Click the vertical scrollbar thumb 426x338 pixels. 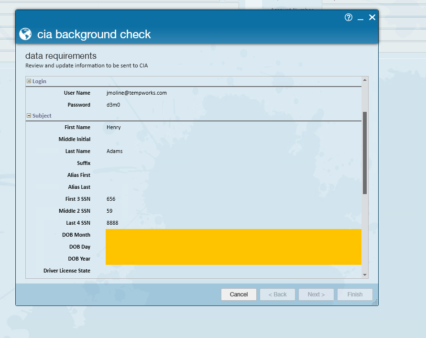pyautogui.click(x=365, y=153)
